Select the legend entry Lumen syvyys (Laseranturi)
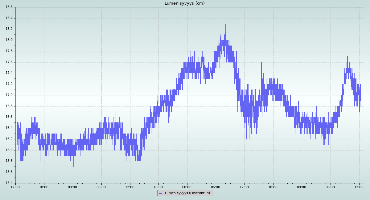The height and width of the screenshot is (200, 370). [187, 193]
